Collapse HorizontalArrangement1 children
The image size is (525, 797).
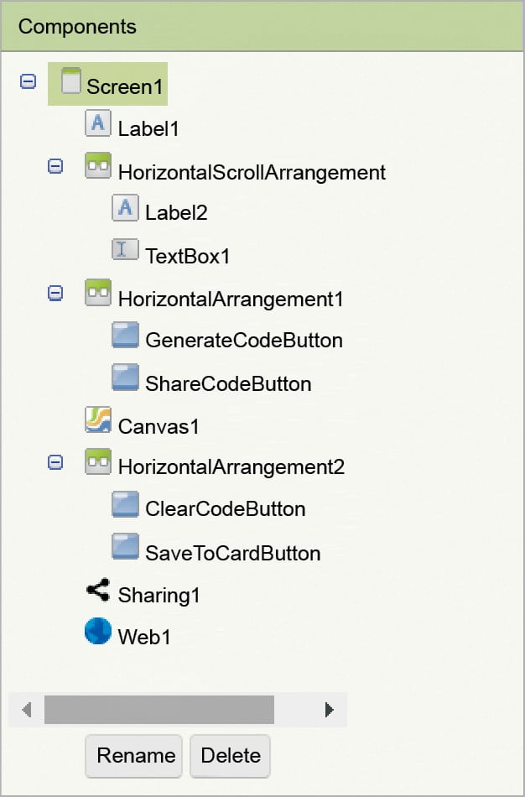click(x=55, y=293)
